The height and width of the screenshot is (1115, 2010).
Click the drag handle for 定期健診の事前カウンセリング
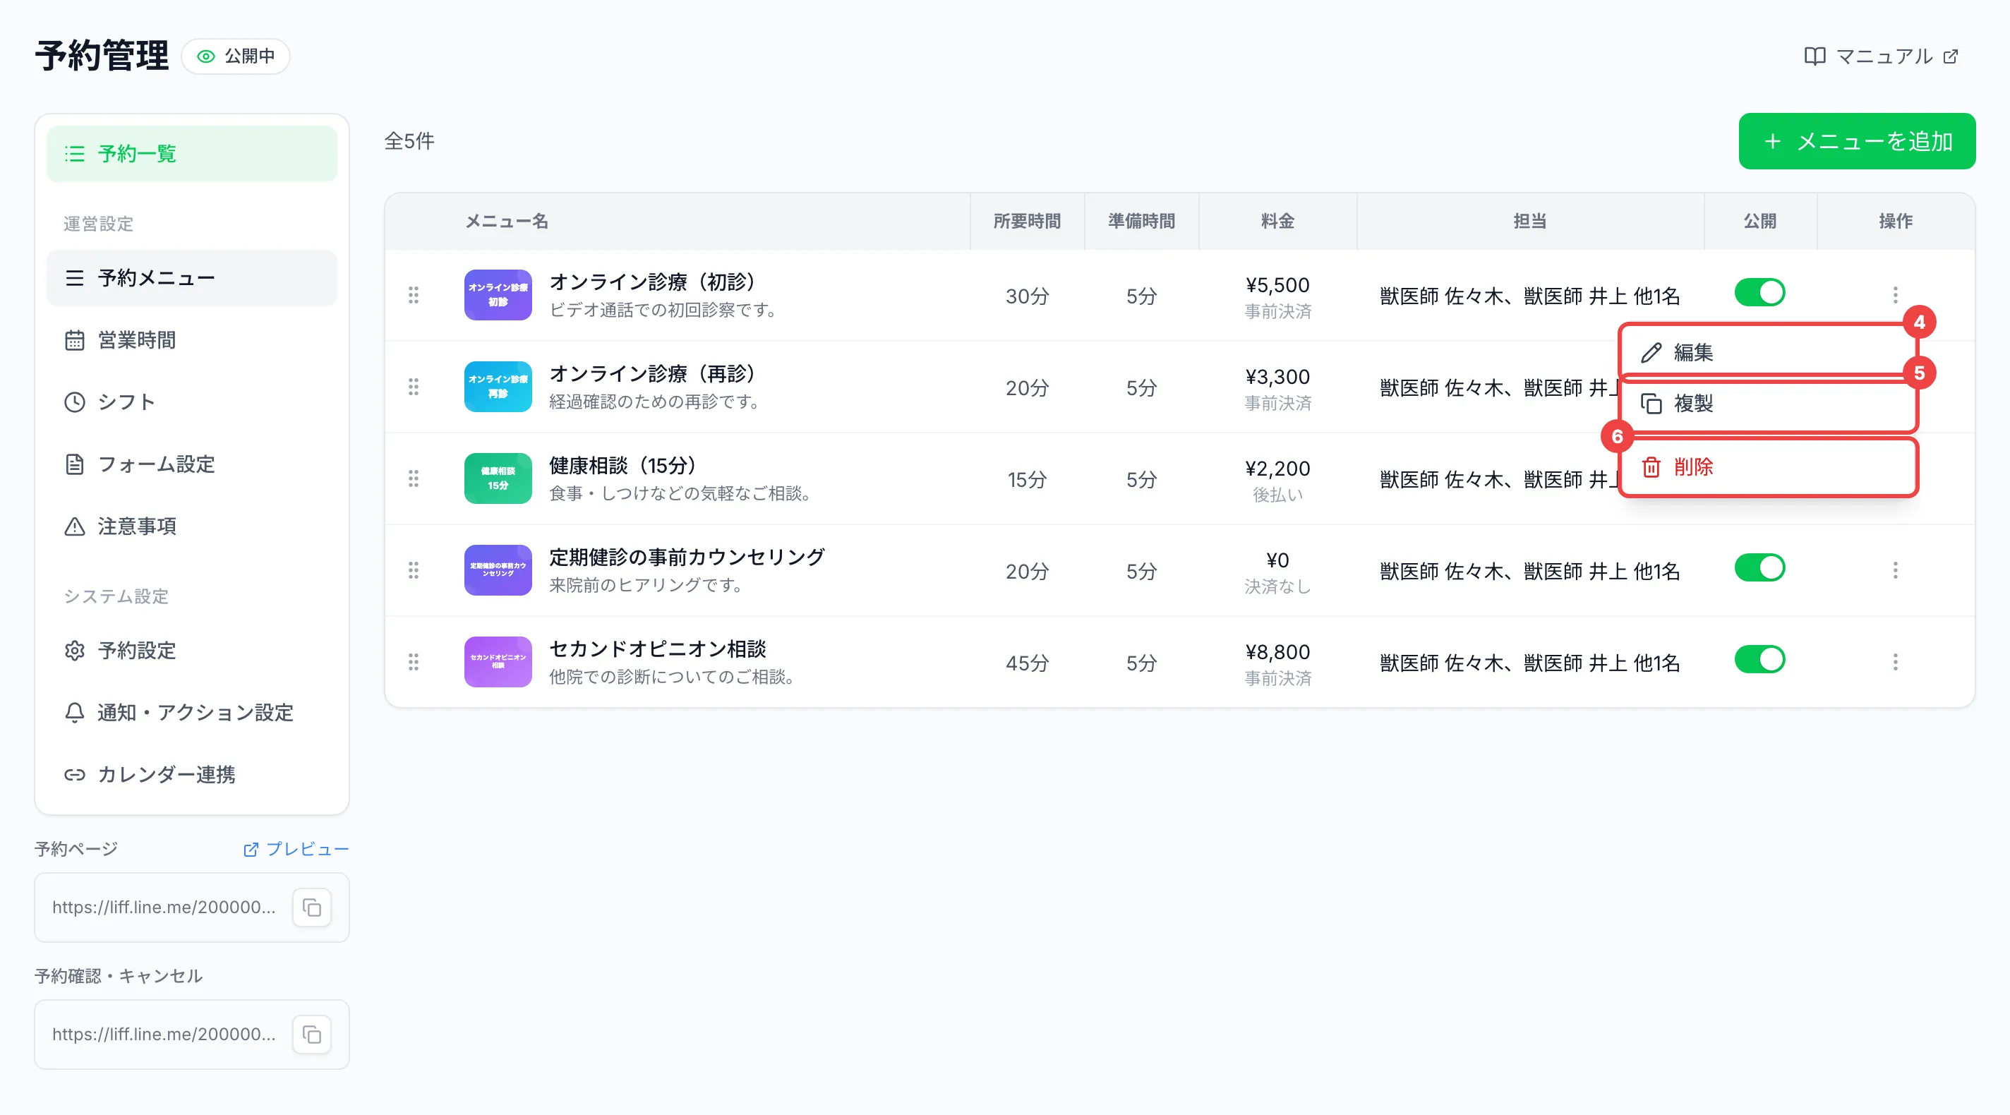tap(414, 570)
